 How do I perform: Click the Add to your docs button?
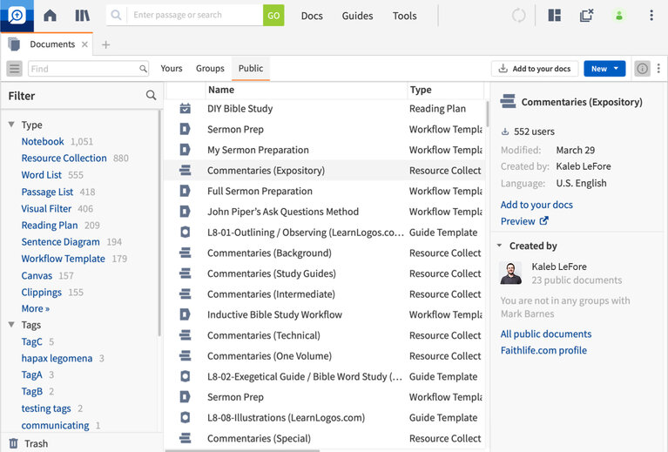[534, 69]
